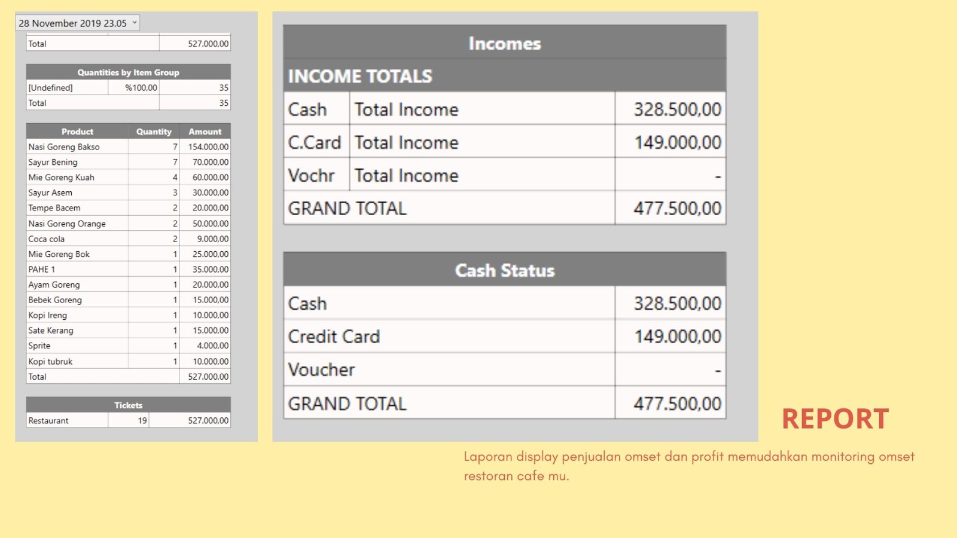This screenshot has height=538, width=957.
Task: Click the Credit Card row label
Action: 334,337
